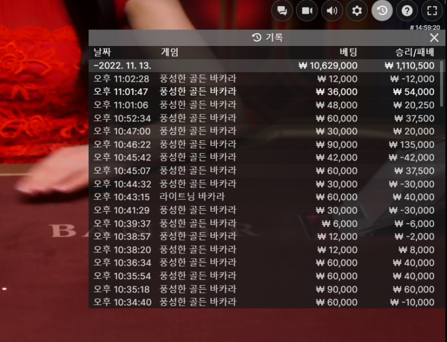Click the 베팅 column header
This screenshot has width=447, height=342.
click(x=348, y=52)
